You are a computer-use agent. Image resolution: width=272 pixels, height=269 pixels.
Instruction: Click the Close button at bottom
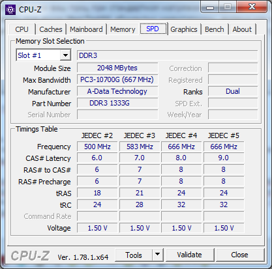pyautogui.click(x=239, y=255)
